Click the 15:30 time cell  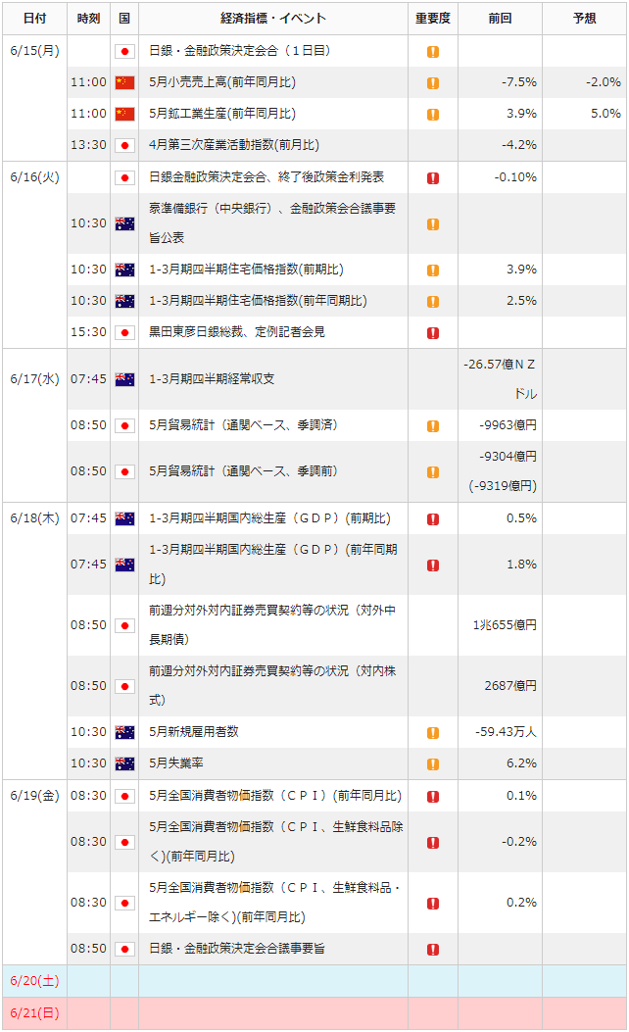coord(88,332)
